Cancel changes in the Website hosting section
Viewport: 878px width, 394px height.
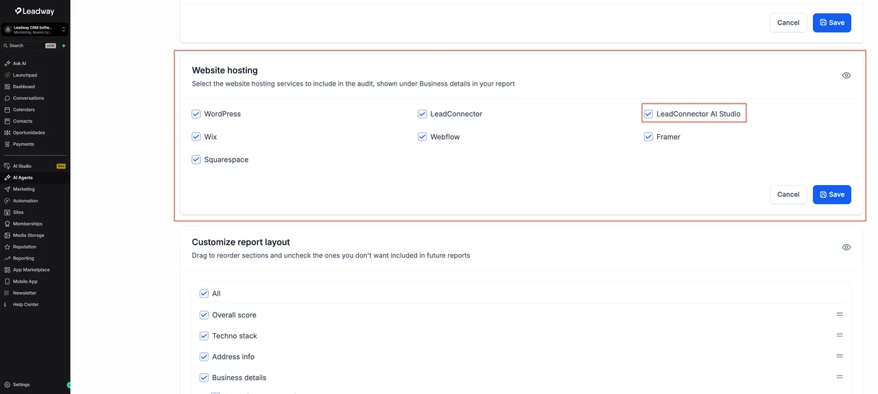click(x=788, y=195)
